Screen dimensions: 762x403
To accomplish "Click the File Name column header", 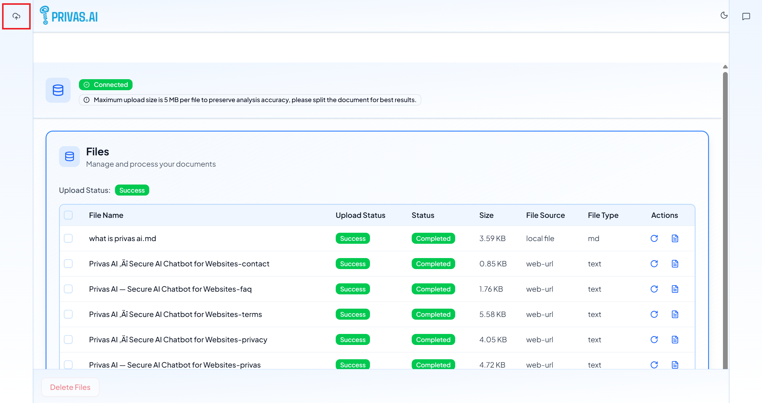I will [x=106, y=215].
